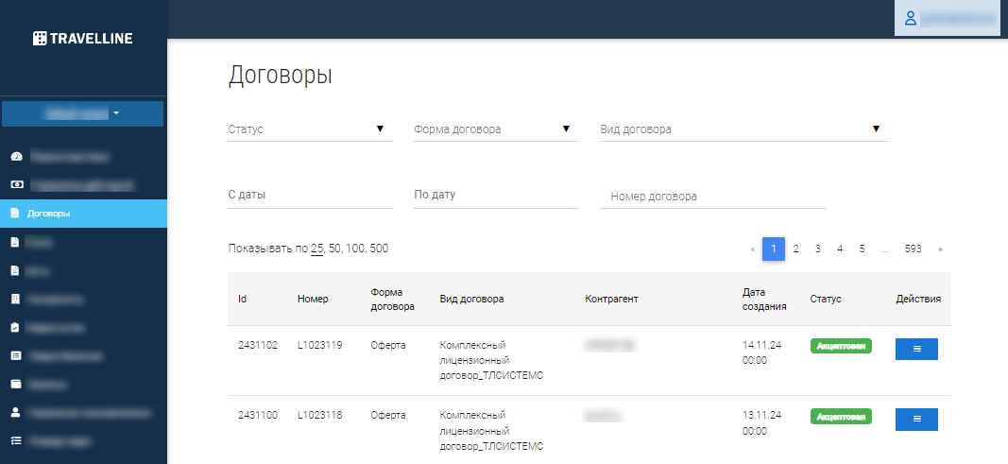Viewport: 1008px width, 464px height.
Task: Focus the По дату date field
Action: pyautogui.click(x=496, y=195)
